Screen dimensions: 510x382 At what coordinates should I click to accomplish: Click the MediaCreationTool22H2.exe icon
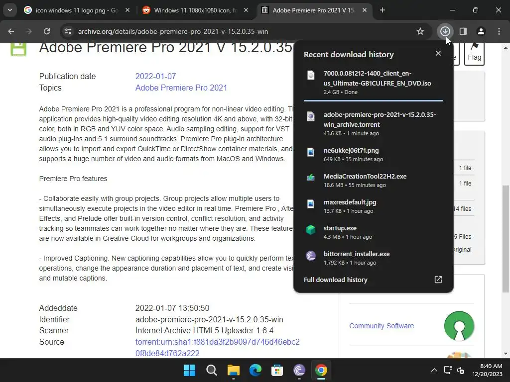point(311,178)
